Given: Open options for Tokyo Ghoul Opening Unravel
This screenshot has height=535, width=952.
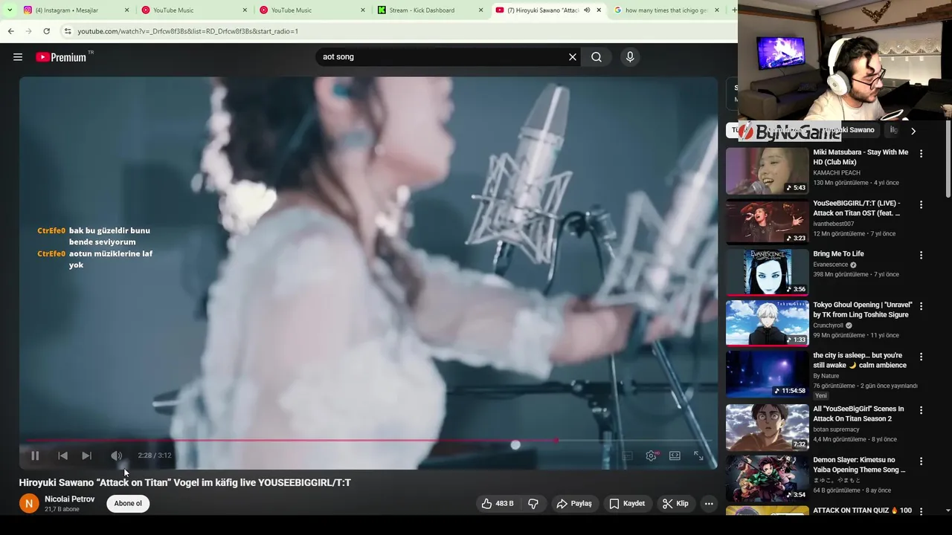Looking at the screenshot, I should pyautogui.click(x=921, y=306).
